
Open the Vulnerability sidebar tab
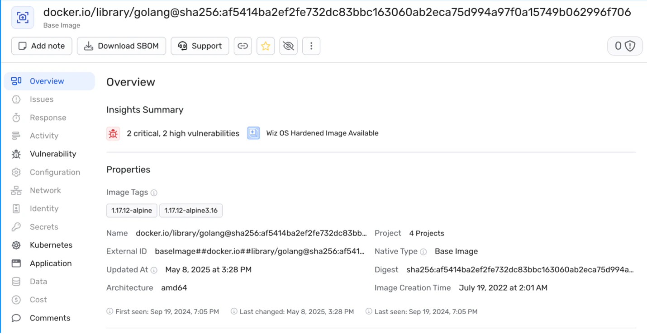click(x=49, y=154)
